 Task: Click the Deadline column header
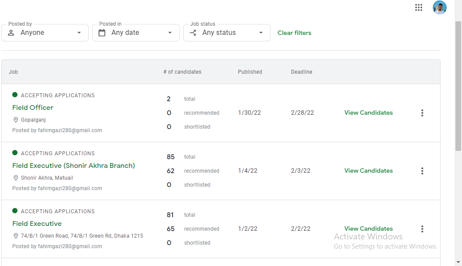(x=302, y=72)
